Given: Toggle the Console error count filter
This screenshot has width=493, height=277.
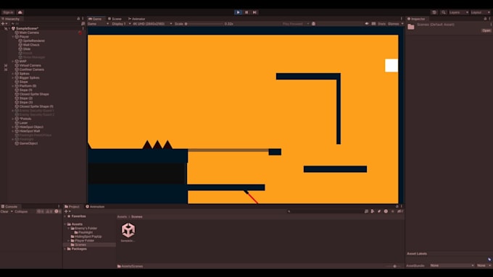Looking at the screenshot, I should point(57,211).
